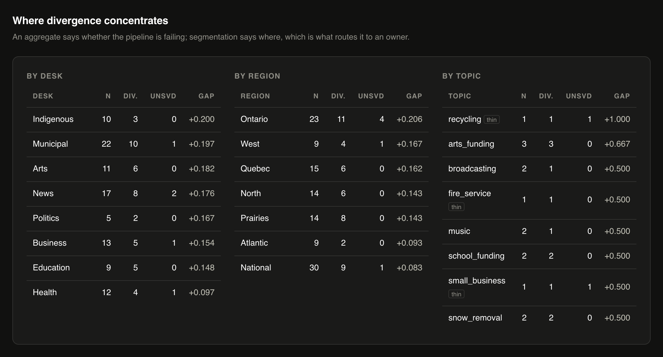663x357 pixels.
Task: Click the TOPIC column header
Action: [x=460, y=96]
